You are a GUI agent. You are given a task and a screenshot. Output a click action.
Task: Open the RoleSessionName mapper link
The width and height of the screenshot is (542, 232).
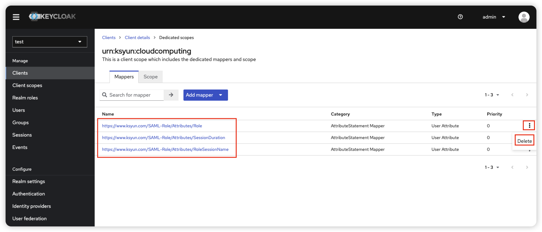(165, 149)
